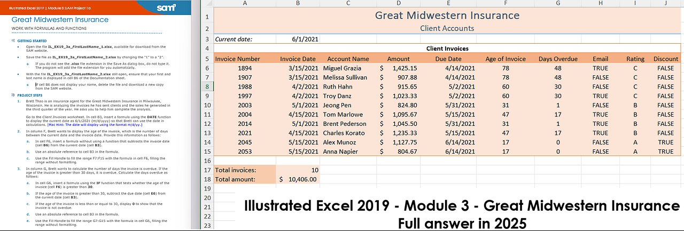Select column J header
The width and height of the screenshot is (684, 231).
(x=666, y=3)
